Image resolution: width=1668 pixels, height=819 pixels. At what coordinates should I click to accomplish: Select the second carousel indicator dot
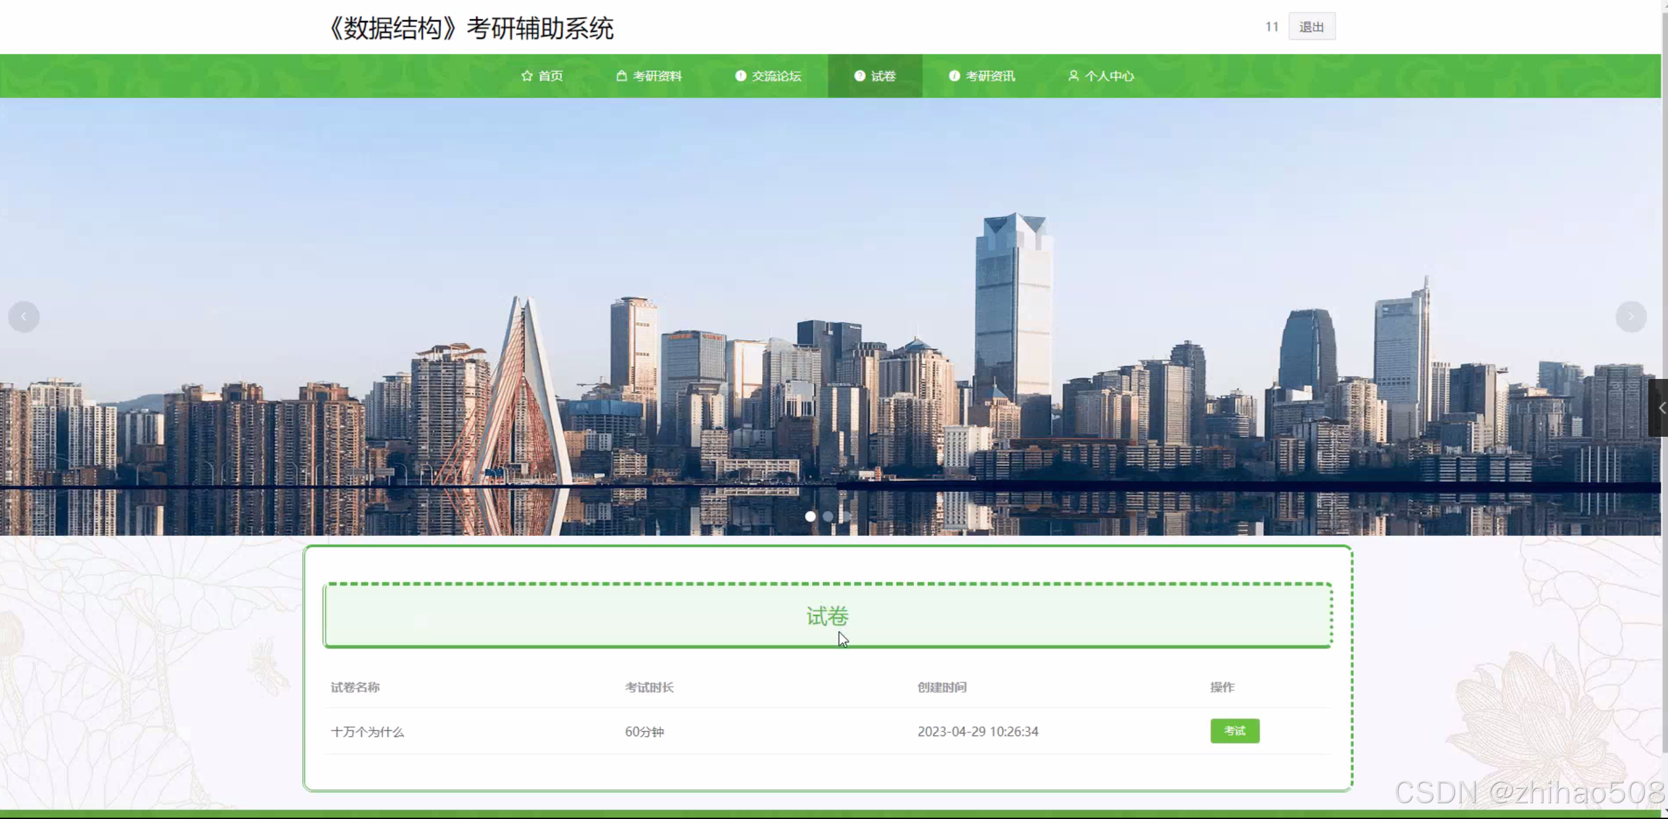click(x=828, y=516)
